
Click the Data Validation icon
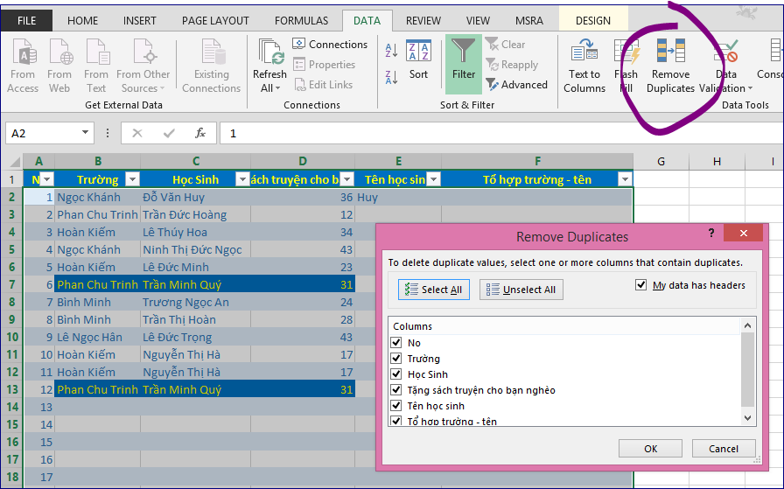click(x=726, y=51)
